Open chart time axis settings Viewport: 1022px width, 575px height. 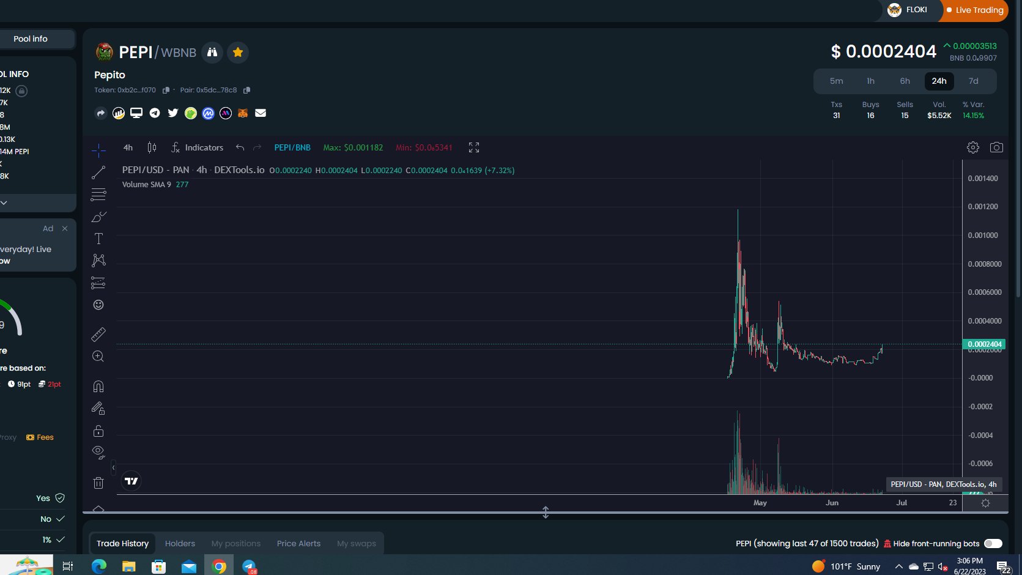[985, 503]
